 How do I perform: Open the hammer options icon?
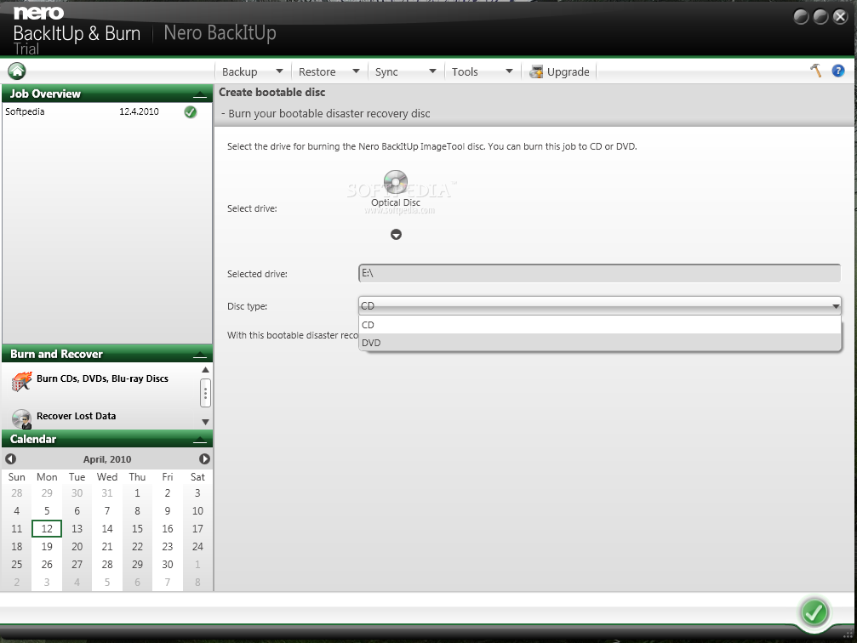pos(816,71)
